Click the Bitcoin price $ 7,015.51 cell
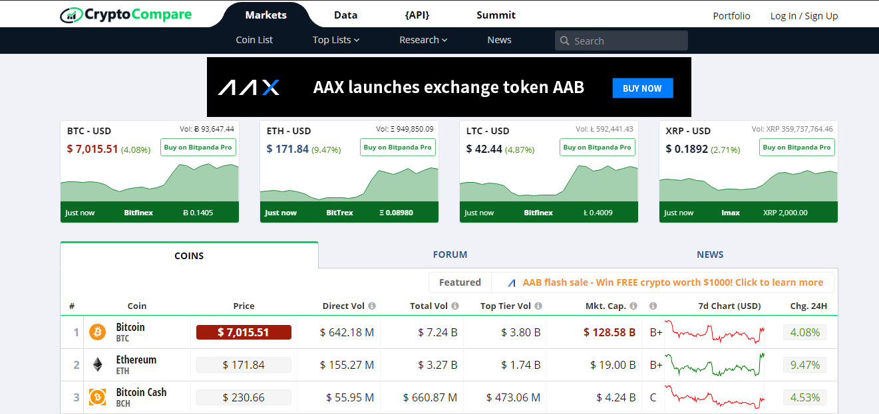 coord(244,332)
